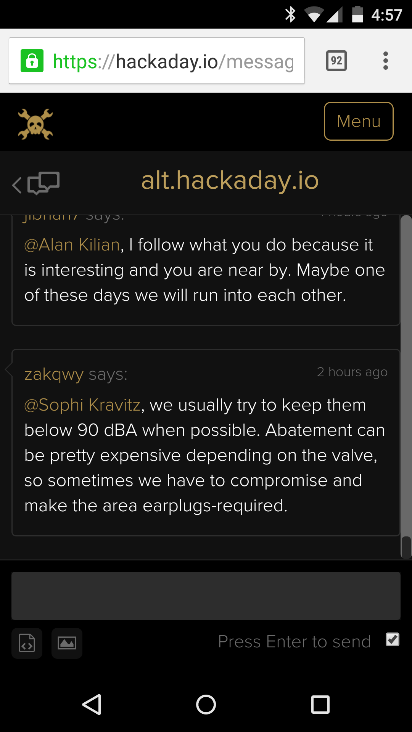
Task: Expand the zakqwy message options
Action: coord(53,374)
